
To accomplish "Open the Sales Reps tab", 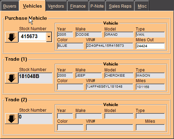I will (x=120, y=6).
